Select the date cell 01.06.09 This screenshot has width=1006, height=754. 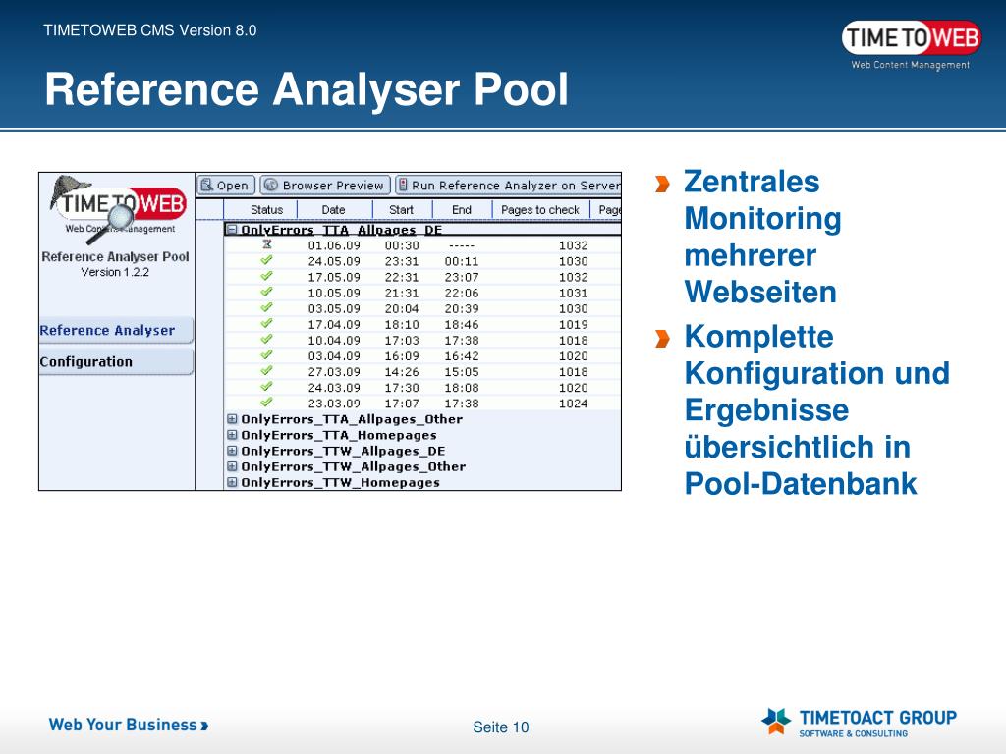pyautogui.click(x=334, y=245)
